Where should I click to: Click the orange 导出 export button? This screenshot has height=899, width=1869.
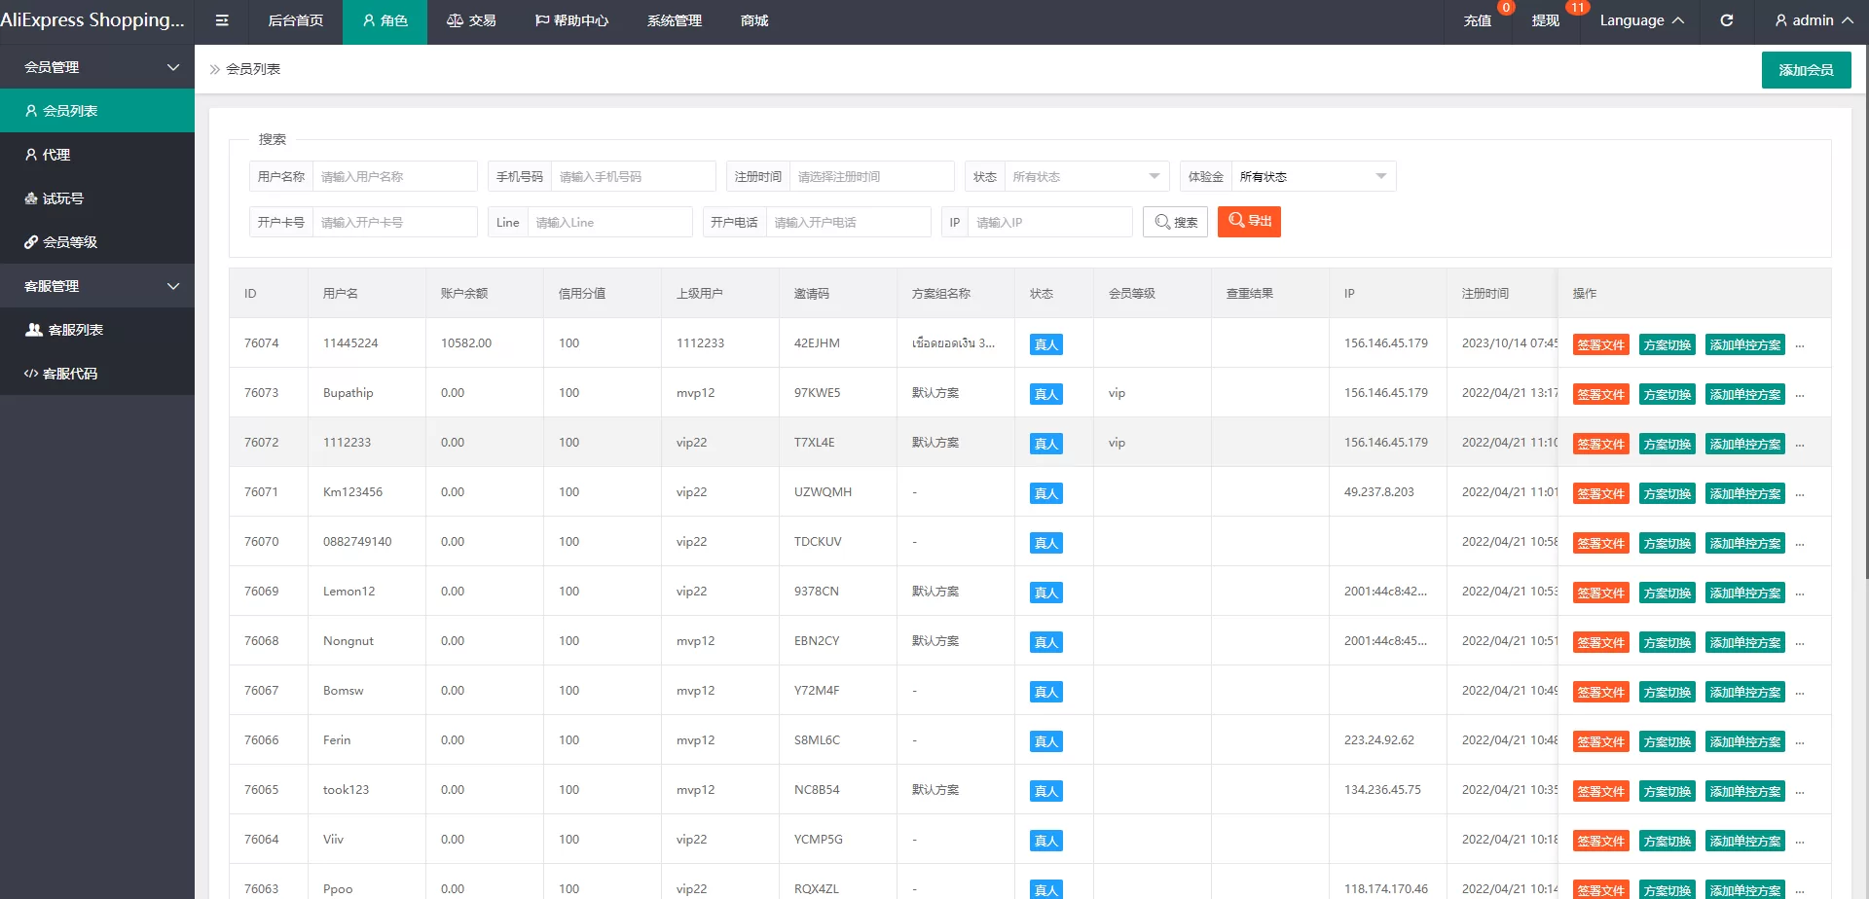point(1249,222)
